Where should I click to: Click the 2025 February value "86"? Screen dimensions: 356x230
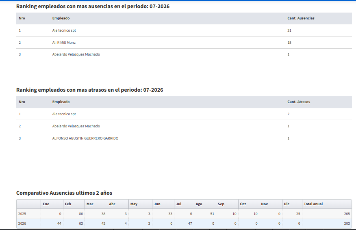(x=81, y=214)
